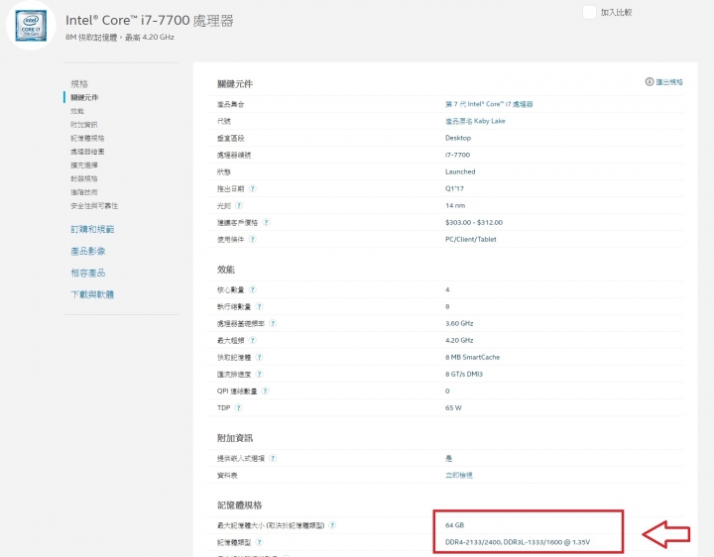Open the 下載與軟體 section link
714x557 pixels.
pos(92,294)
